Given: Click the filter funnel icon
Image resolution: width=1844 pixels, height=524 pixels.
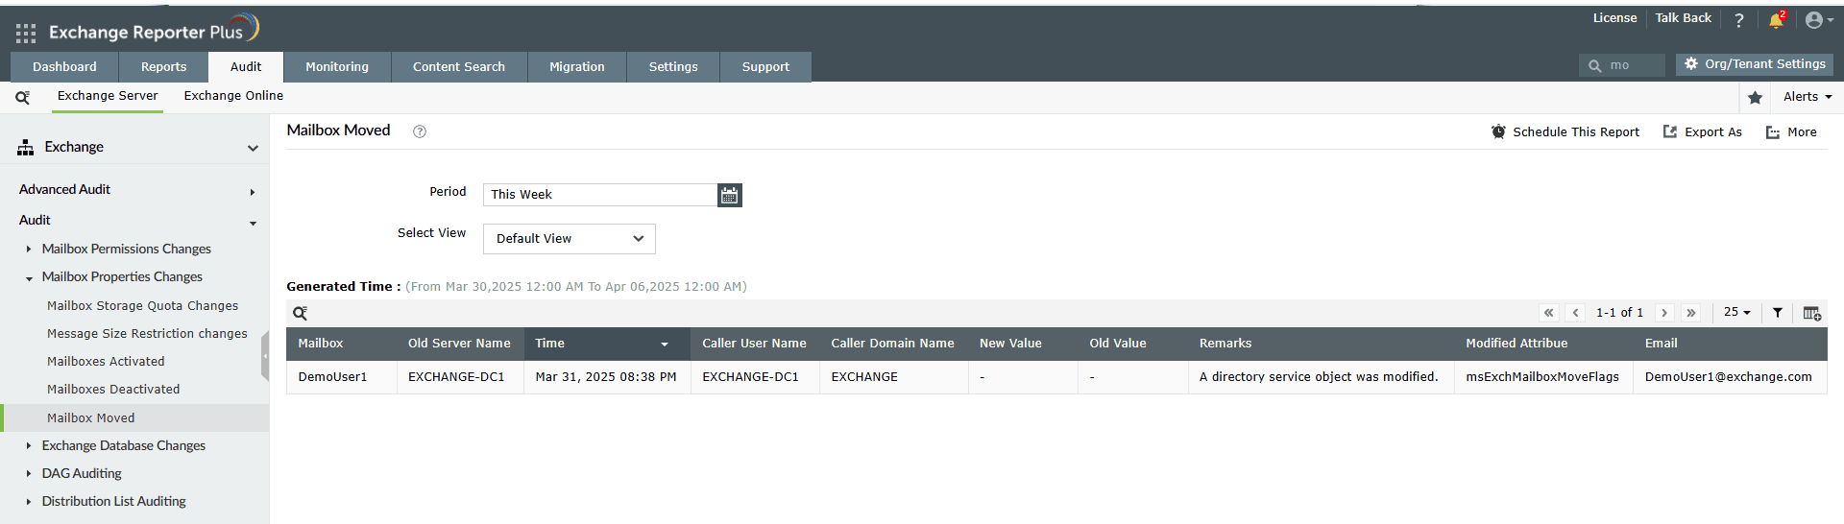Looking at the screenshot, I should pyautogui.click(x=1778, y=313).
